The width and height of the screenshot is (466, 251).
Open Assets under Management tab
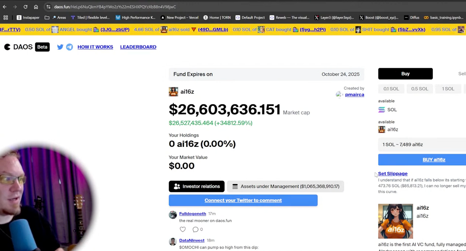285,187
